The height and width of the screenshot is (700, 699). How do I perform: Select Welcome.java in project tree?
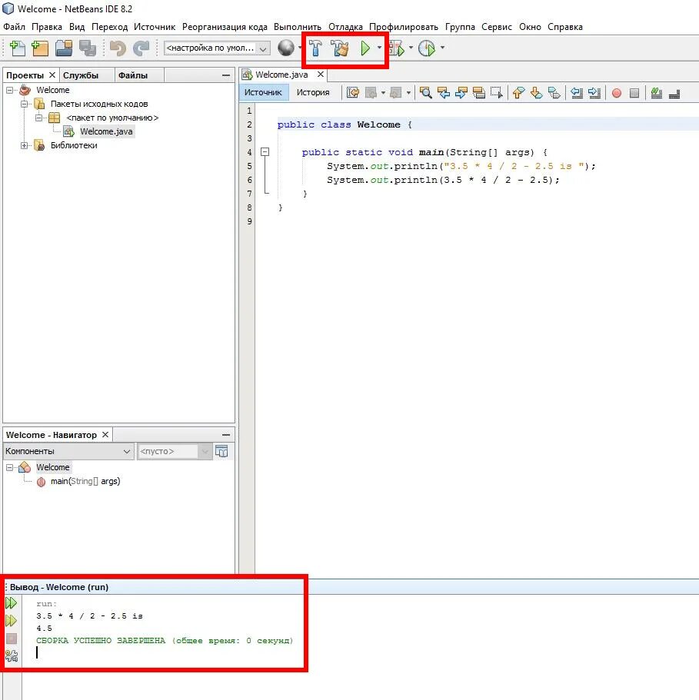pyautogui.click(x=106, y=131)
